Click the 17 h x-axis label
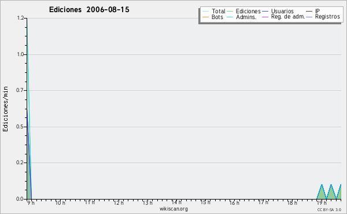Screen dimensions: 347x214 (263, 202)
